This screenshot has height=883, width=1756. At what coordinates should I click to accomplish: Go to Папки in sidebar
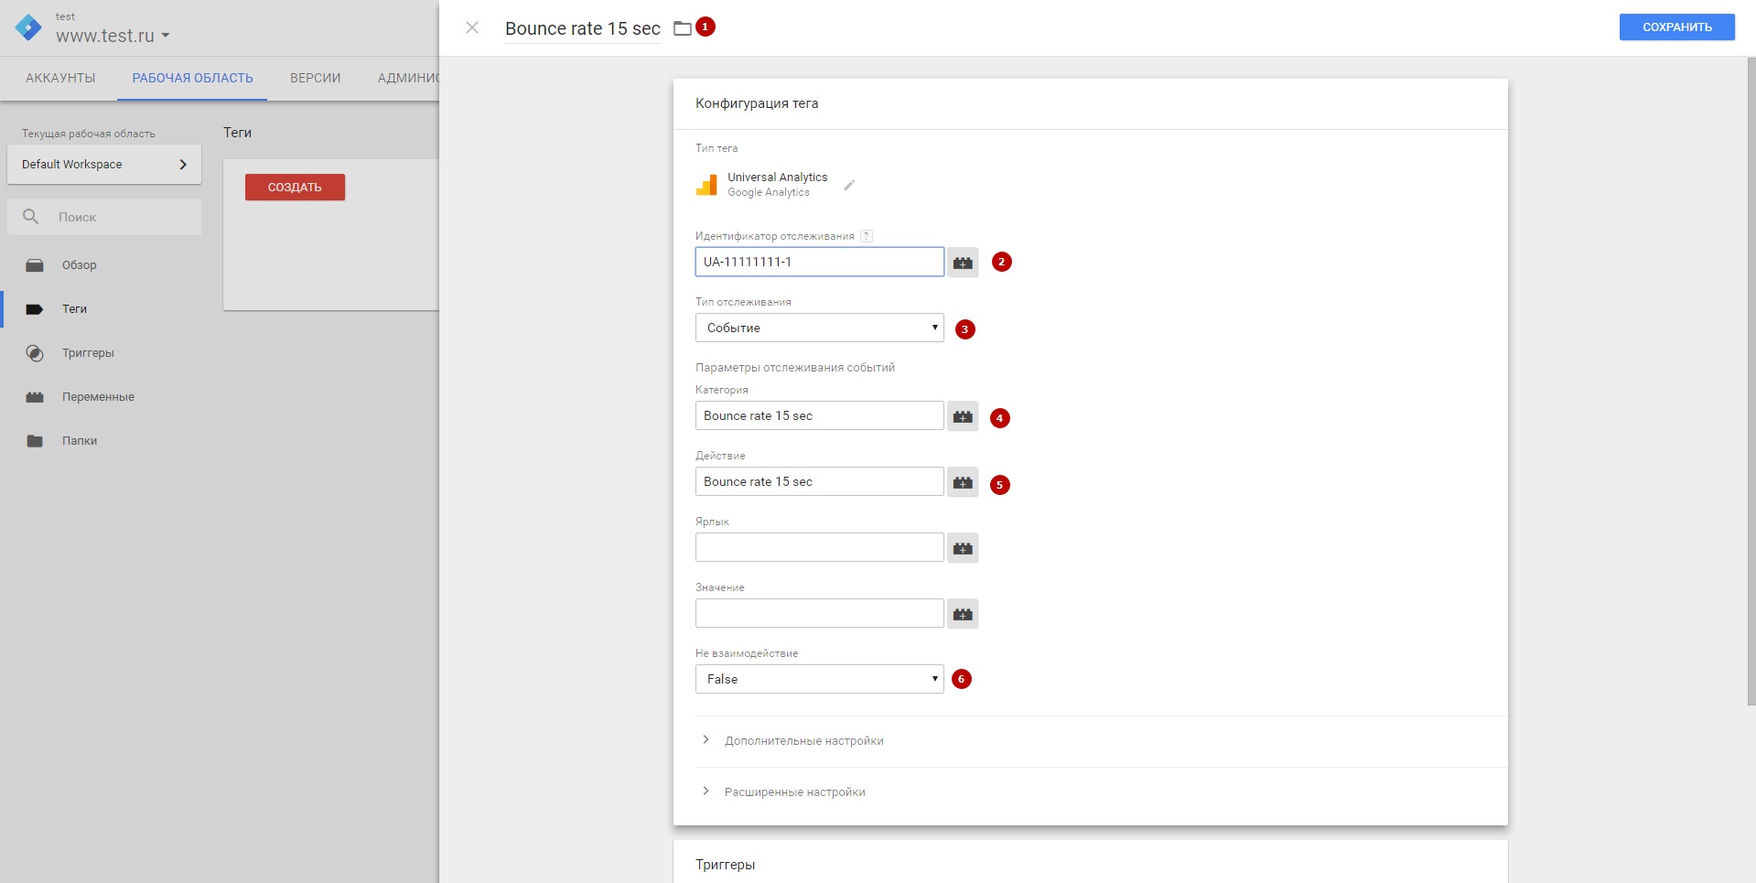coord(80,441)
